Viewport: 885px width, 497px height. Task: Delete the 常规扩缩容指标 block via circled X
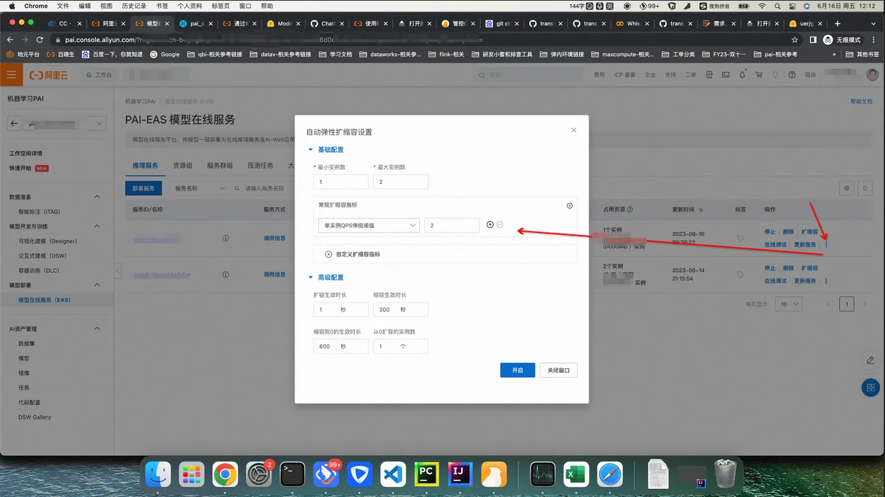click(x=570, y=206)
